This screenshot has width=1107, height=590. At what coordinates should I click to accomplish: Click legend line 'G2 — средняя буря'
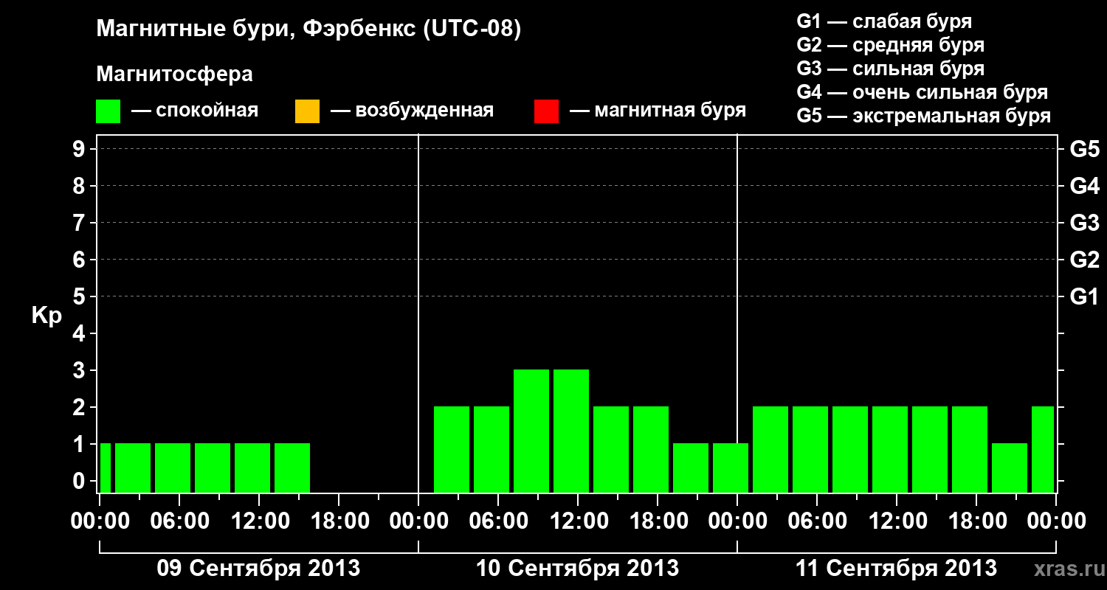(891, 45)
